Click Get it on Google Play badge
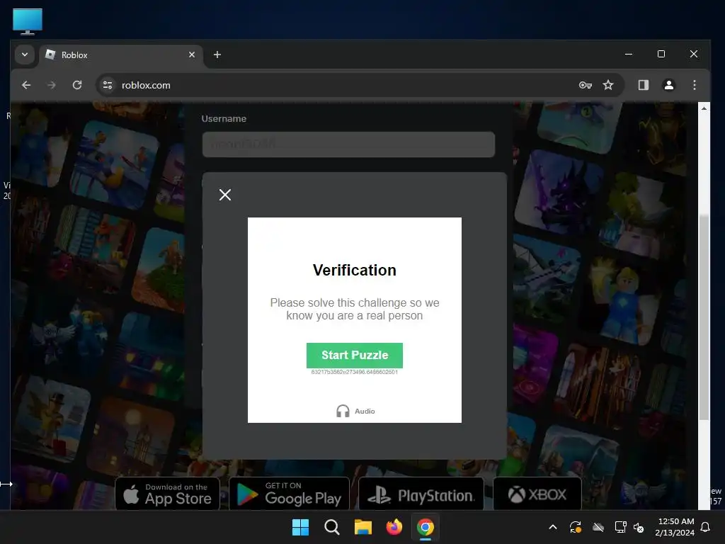Screen dimensions: 725x544 pyautogui.click(x=290, y=494)
